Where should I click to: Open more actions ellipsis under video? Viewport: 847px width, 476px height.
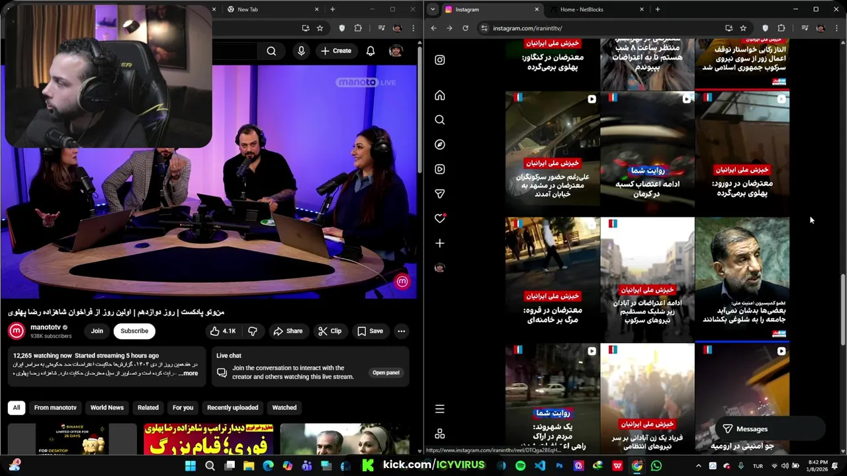401,331
